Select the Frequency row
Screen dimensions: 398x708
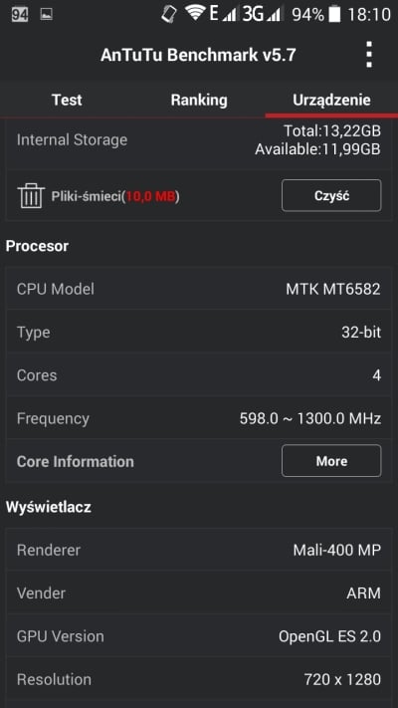tap(199, 418)
